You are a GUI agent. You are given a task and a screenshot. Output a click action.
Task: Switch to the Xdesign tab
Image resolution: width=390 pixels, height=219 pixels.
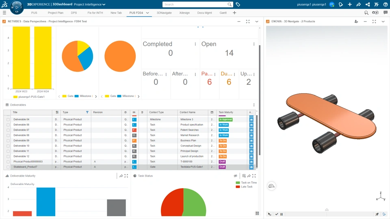pos(184,13)
